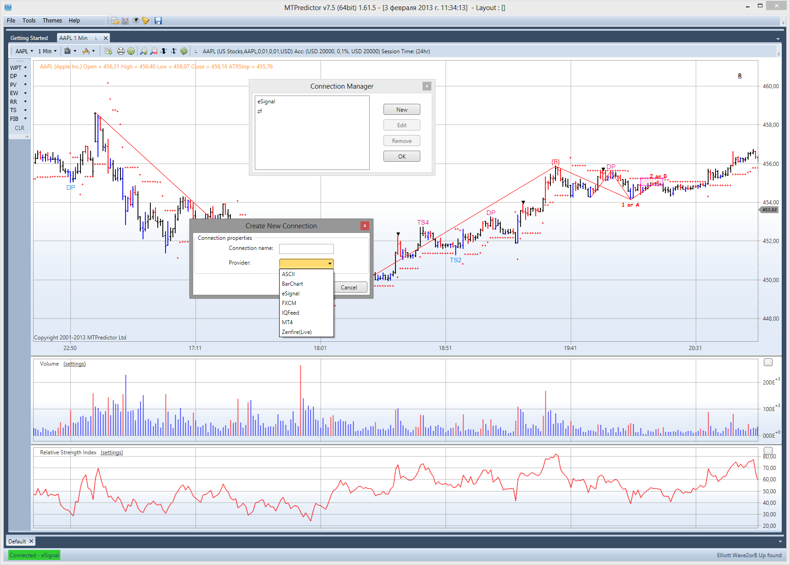Open the Provider dropdown arrow
This screenshot has width=790, height=565.
[x=330, y=263]
